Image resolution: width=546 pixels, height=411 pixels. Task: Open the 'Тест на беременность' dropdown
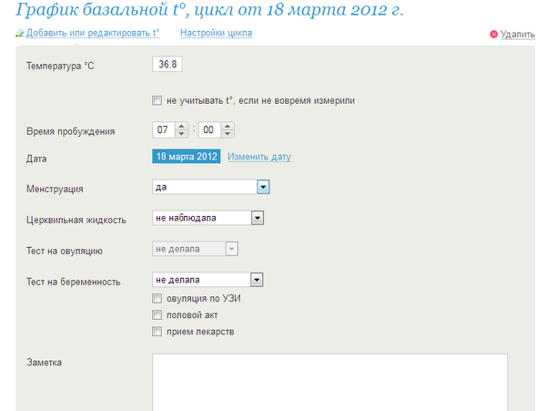pyautogui.click(x=257, y=280)
